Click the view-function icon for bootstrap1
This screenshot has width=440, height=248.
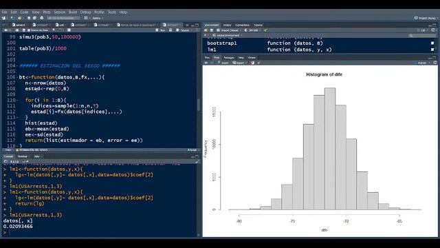point(432,43)
